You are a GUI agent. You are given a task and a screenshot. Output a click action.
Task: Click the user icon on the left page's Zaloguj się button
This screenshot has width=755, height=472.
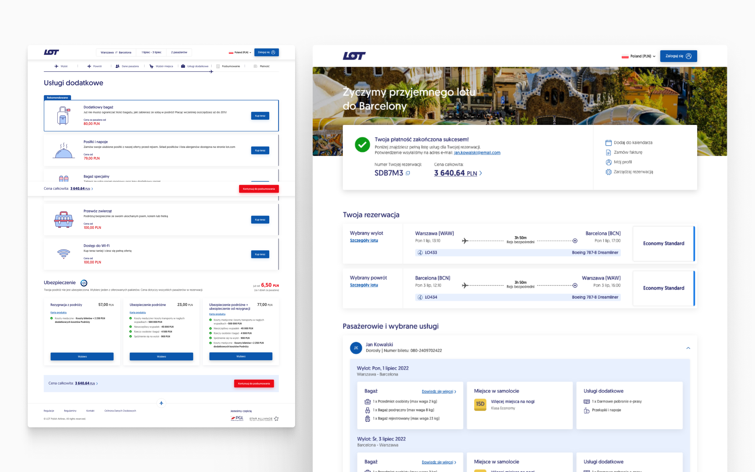(x=273, y=53)
